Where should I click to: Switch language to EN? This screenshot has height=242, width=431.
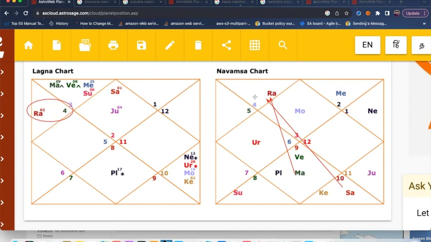(367, 45)
